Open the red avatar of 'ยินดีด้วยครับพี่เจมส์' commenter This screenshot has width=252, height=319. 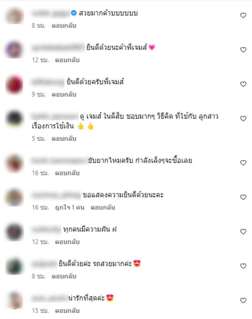tap(14, 84)
